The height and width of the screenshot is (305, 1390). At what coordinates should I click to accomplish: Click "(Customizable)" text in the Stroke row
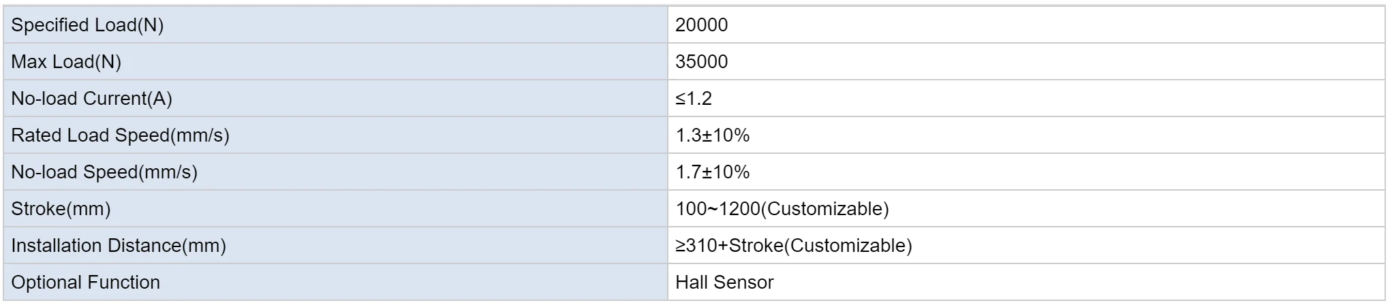pos(824,209)
